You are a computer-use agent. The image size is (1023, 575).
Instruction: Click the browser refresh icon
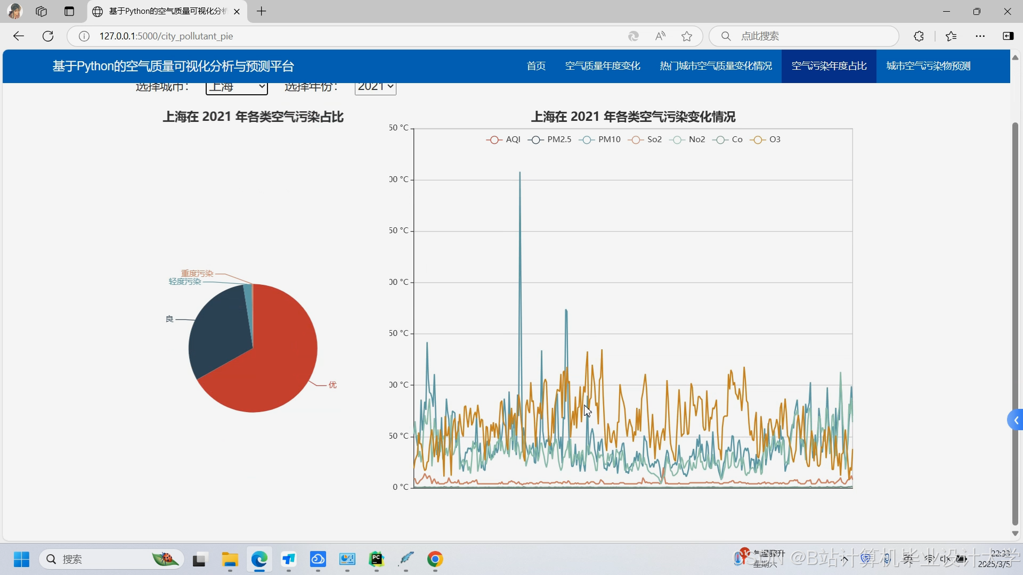pos(48,36)
